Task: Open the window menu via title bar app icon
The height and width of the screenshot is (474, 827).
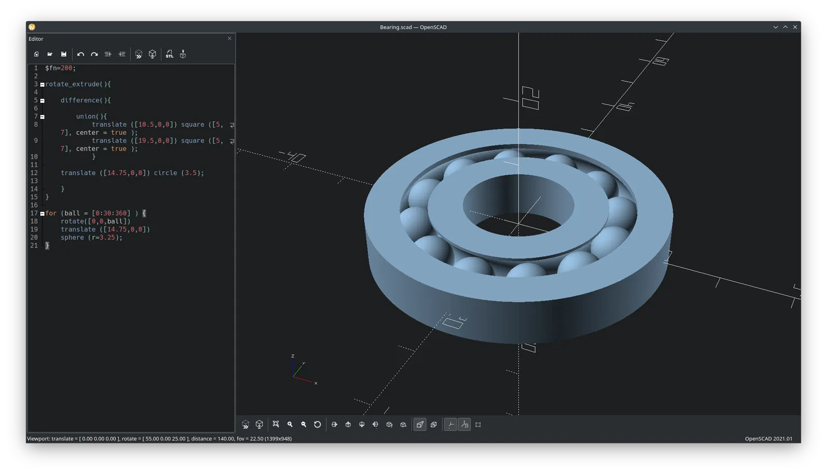Action: (x=32, y=27)
